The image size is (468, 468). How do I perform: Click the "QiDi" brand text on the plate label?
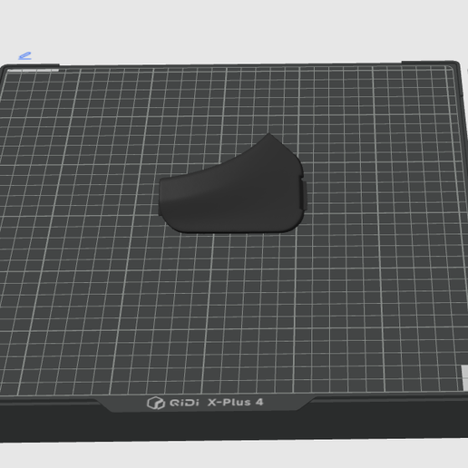point(184,403)
